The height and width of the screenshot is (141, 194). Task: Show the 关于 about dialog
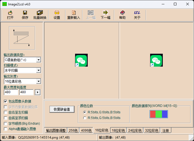tap(137, 15)
